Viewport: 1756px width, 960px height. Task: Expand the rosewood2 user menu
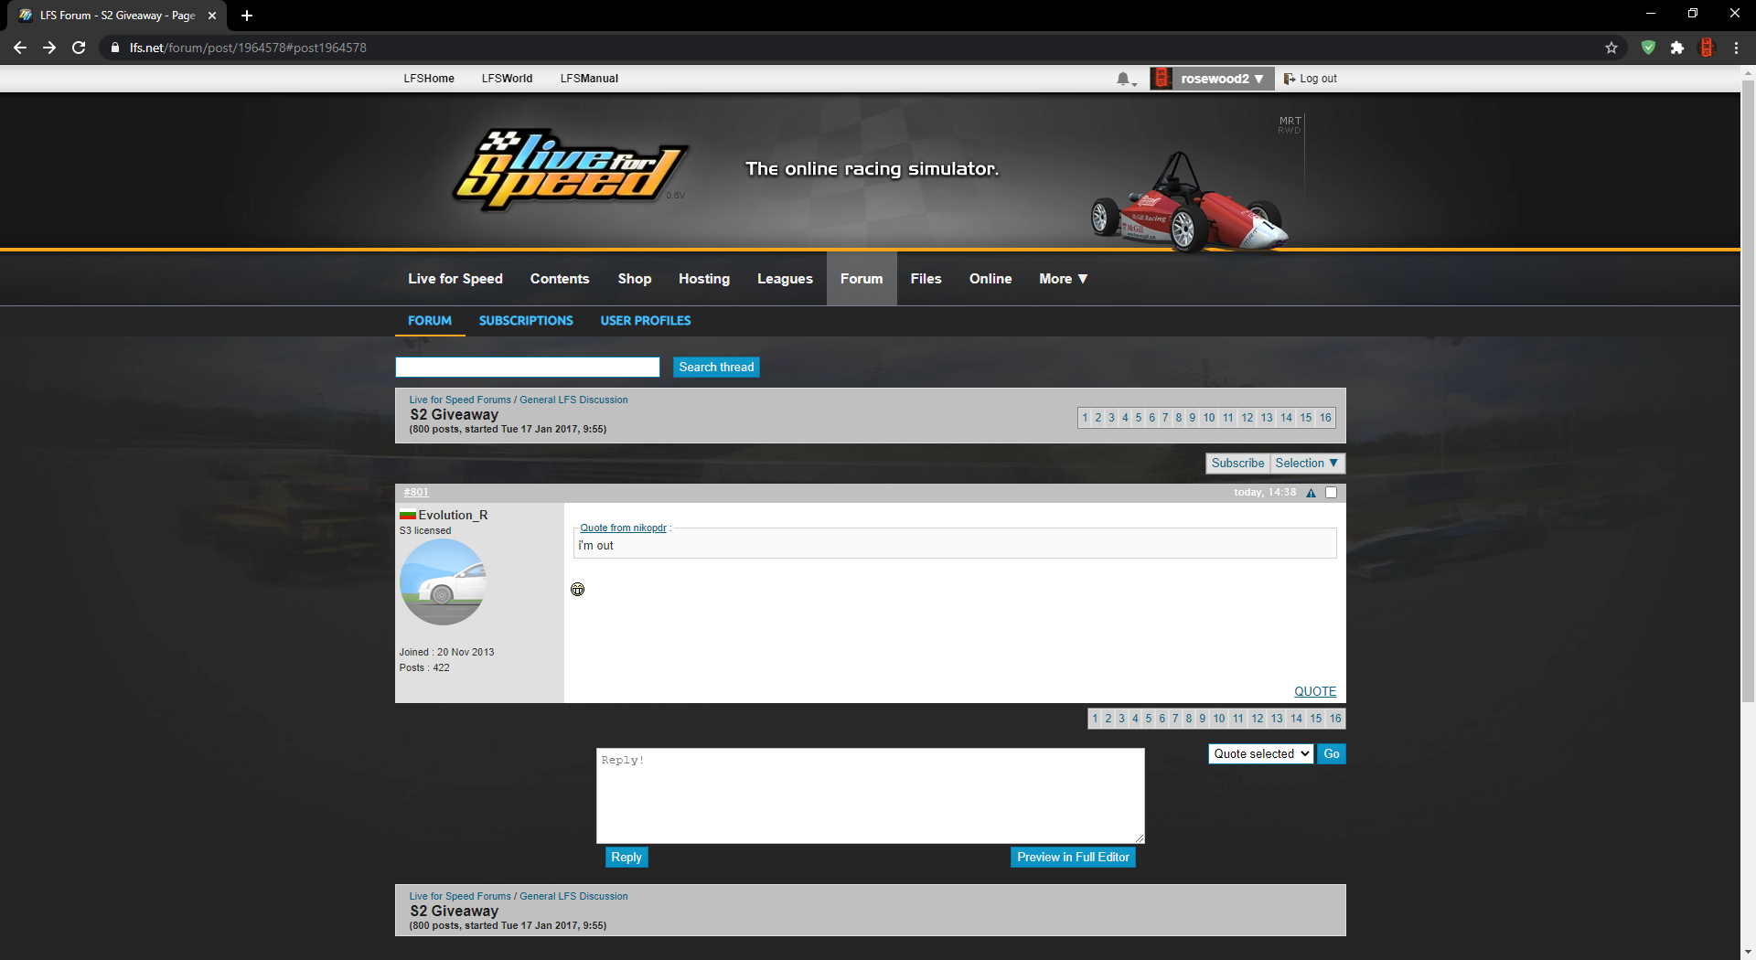1222,79
